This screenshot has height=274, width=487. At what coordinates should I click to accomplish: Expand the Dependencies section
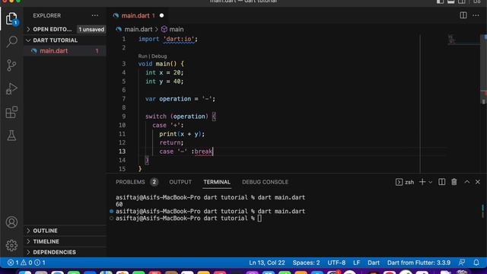point(51,252)
